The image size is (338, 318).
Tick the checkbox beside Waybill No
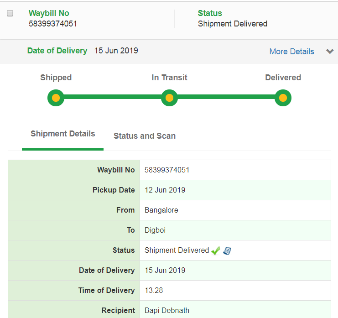(x=10, y=13)
